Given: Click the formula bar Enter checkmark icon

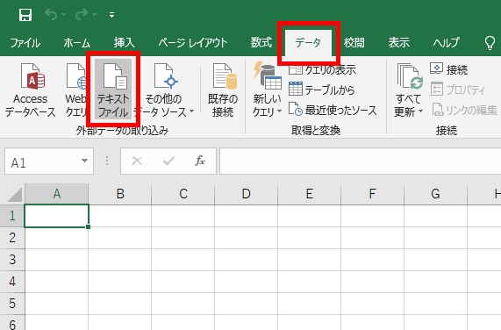Looking at the screenshot, I should coord(168,161).
